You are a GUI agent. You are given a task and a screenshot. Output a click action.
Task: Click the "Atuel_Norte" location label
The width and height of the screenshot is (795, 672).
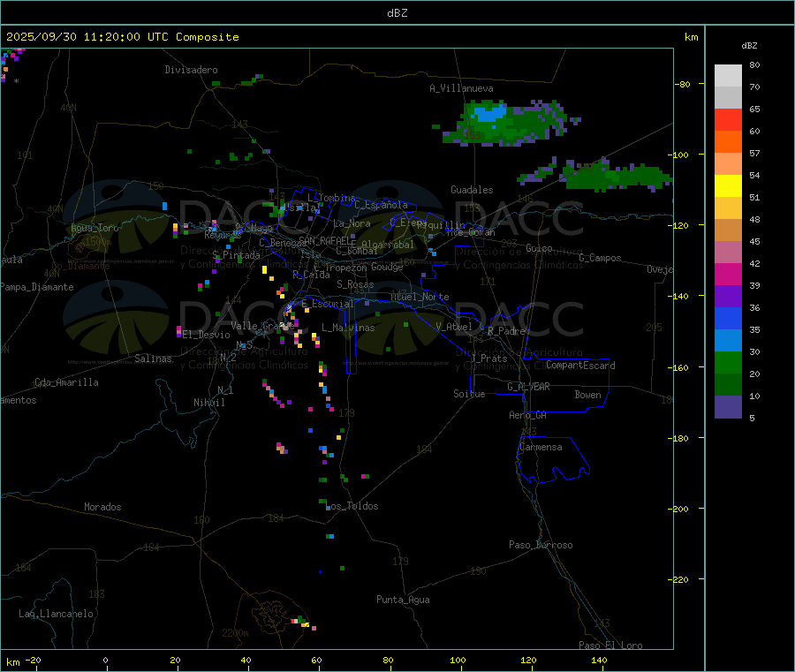click(x=420, y=297)
